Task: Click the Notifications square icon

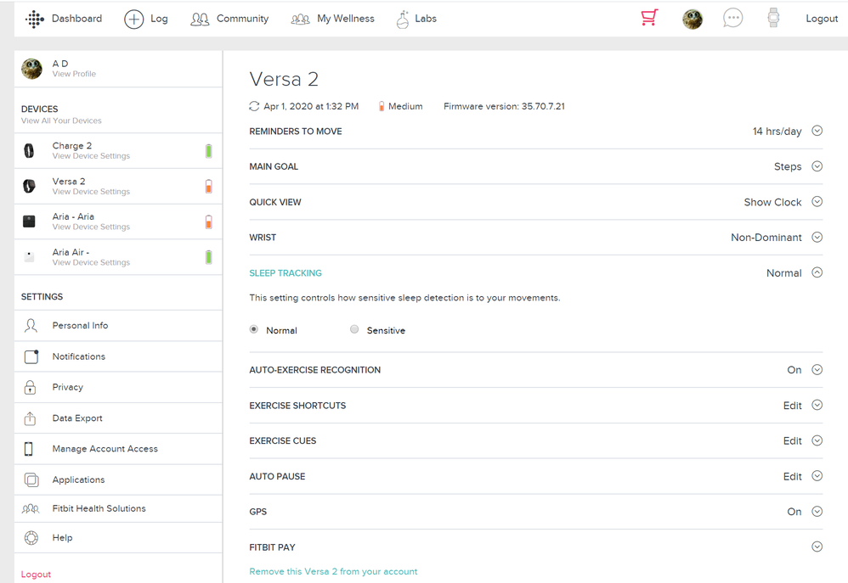Action: pos(31,356)
